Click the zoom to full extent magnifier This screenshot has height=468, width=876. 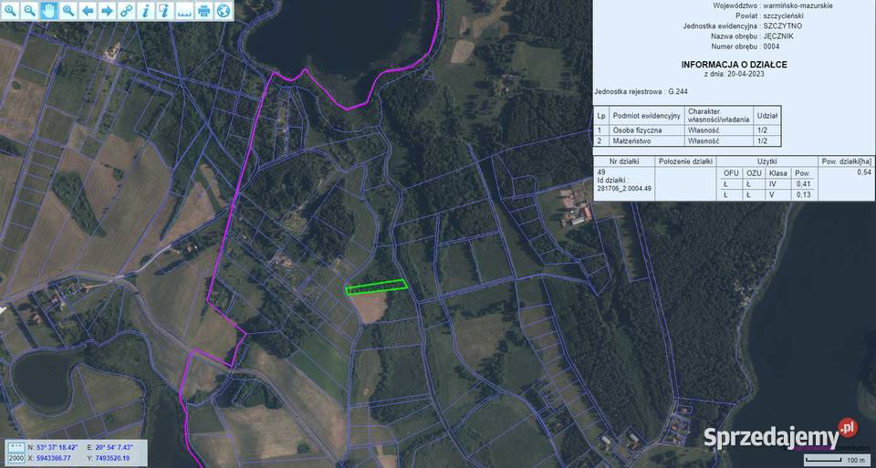tap(68, 10)
